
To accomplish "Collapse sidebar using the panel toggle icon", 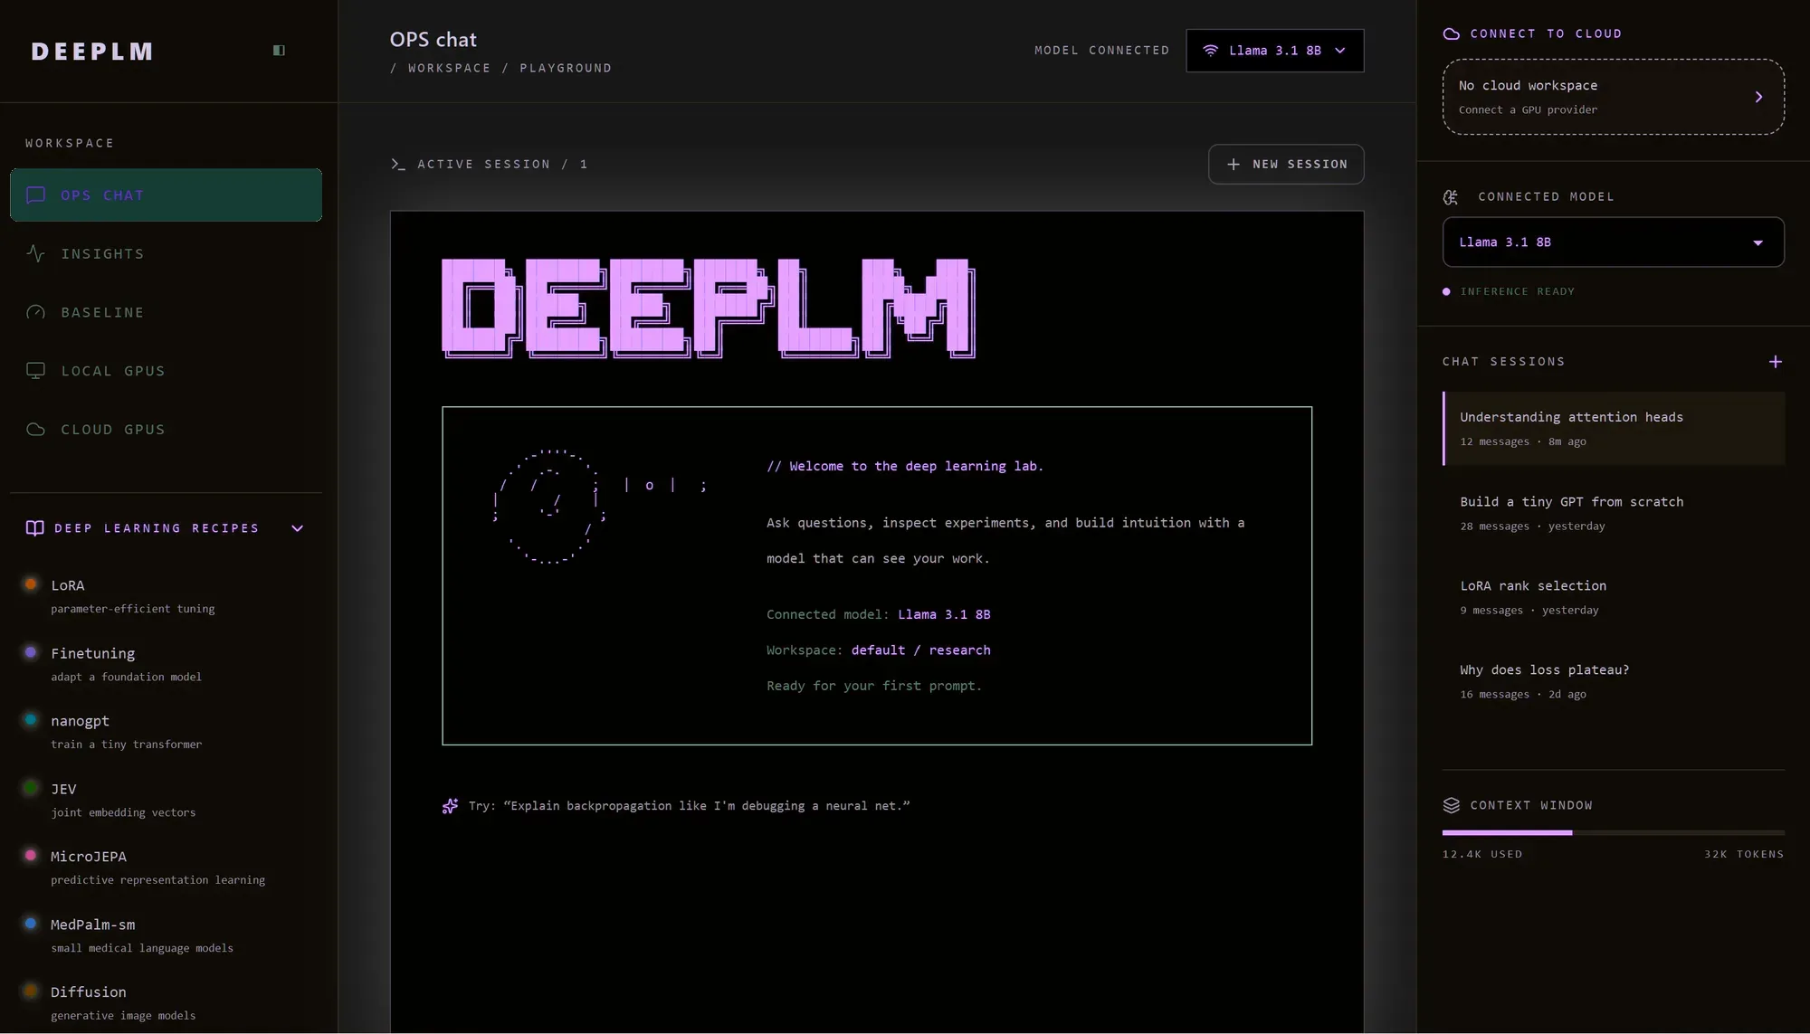I will (279, 51).
